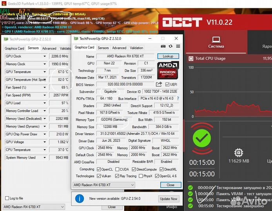Toggle the Ray Tracing checkbox
272x211 pixels.
pyautogui.click(x=117, y=176)
